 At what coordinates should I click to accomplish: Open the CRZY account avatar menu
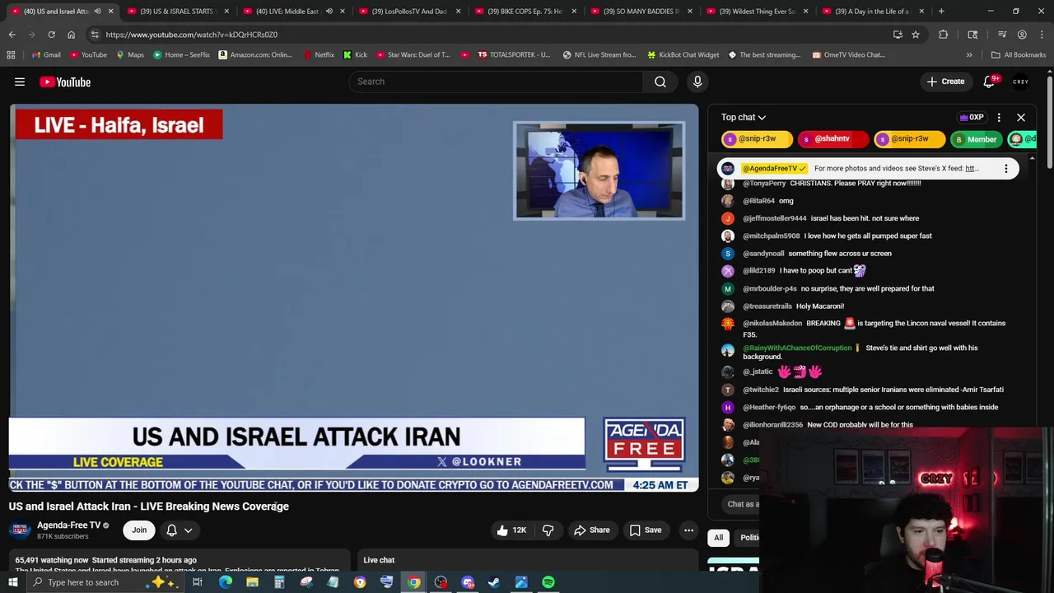1021,82
